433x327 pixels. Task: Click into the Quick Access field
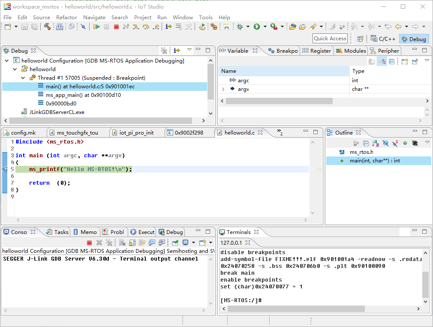click(x=330, y=39)
